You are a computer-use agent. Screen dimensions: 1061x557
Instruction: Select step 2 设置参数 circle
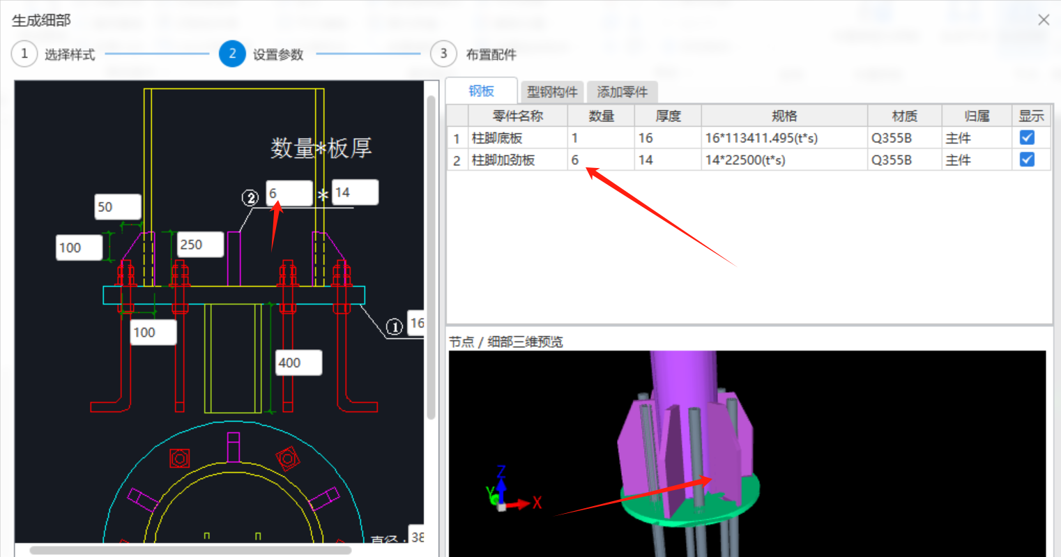232,54
